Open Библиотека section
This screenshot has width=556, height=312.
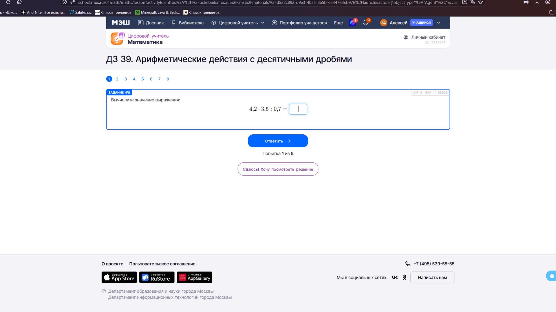coord(188,23)
